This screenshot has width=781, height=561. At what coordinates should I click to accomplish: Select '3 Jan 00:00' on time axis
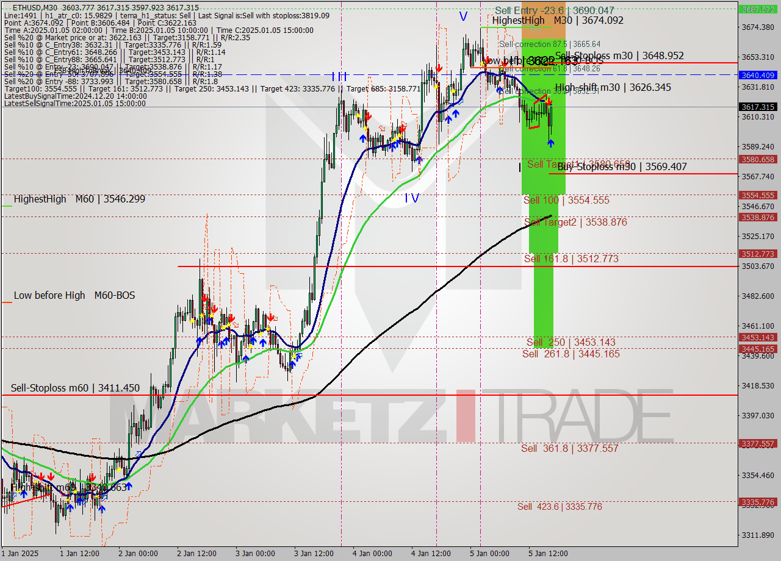click(255, 554)
